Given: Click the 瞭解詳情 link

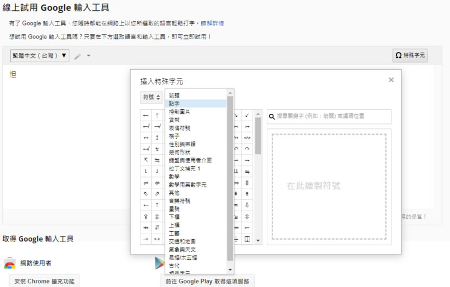Looking at the screenshot, I should (212, 23).
